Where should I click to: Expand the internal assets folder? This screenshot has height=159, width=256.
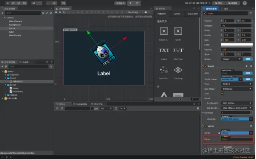[x=3, y=98]
